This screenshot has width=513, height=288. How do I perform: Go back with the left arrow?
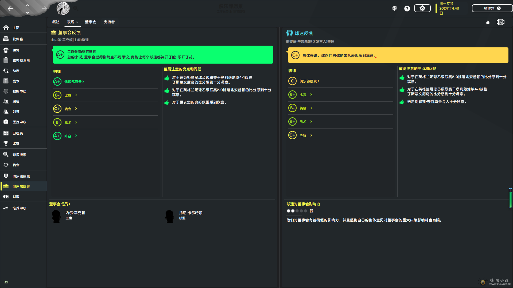tap(10, 9)
